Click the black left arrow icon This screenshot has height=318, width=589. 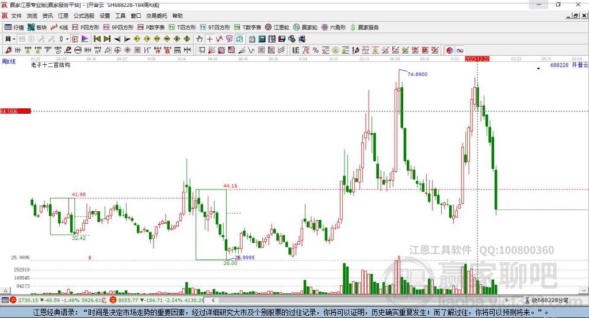point(117,39)
